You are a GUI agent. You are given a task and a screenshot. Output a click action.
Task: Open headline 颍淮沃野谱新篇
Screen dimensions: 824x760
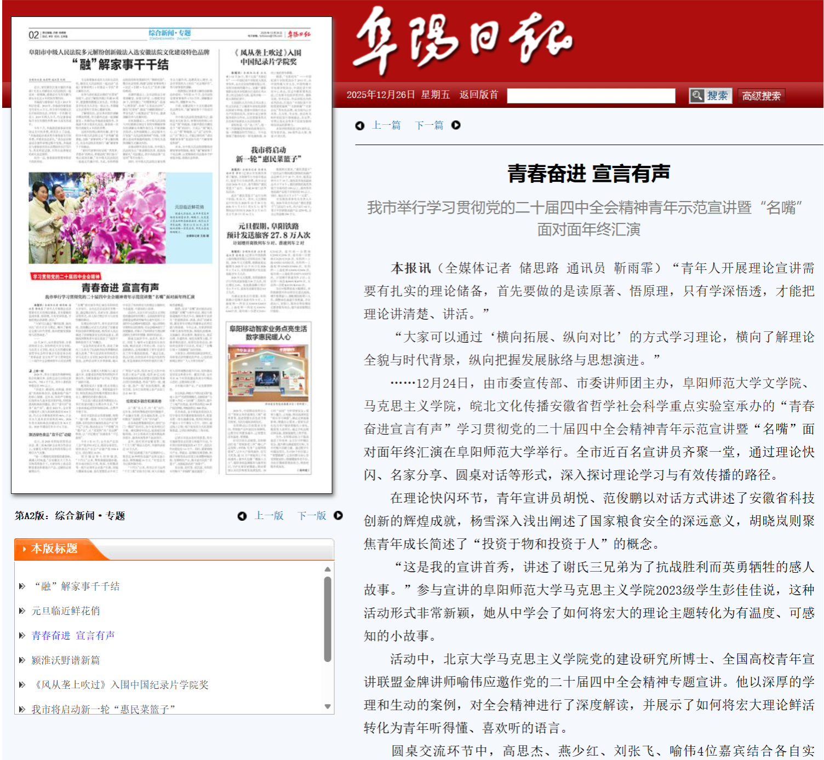(x=66, y=660)
